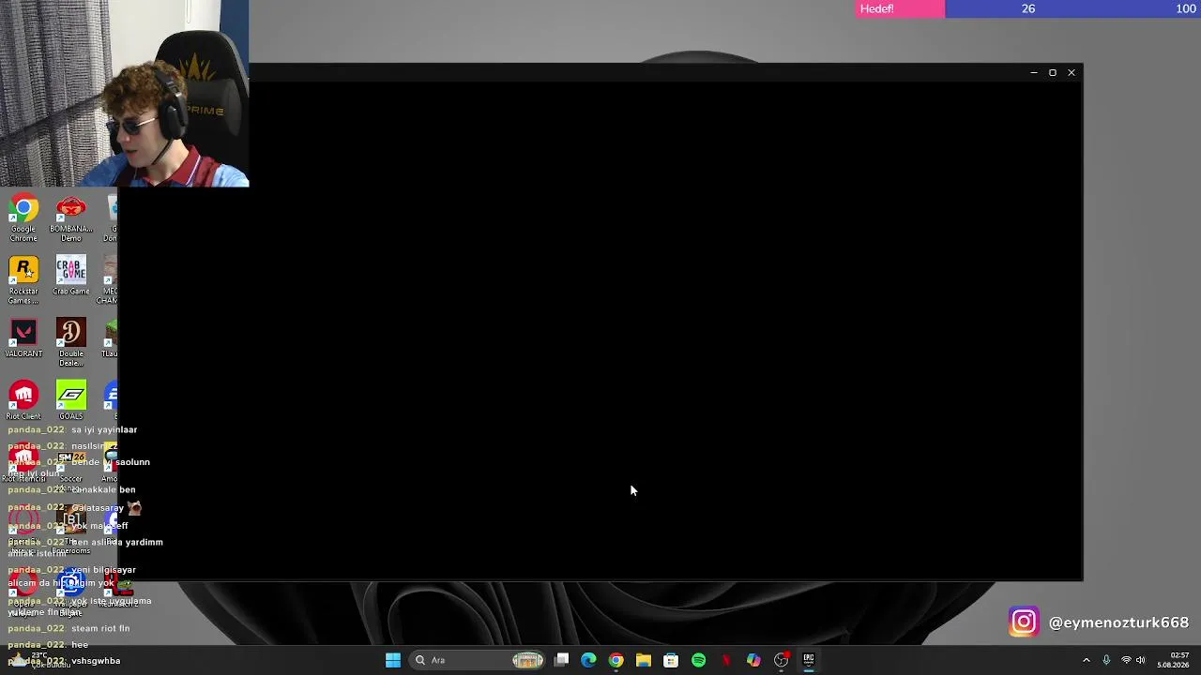This screenshot has width=1201, height=675.
Task: Switch to Google Chrome on the taskbar
Action: tap(616, 660)
